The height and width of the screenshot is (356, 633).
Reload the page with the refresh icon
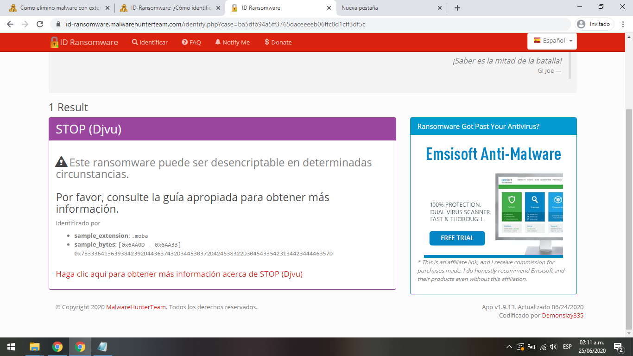[x=40, y=24]
